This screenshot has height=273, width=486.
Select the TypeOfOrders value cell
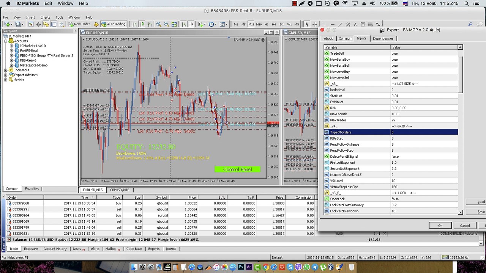coord(424,132)
